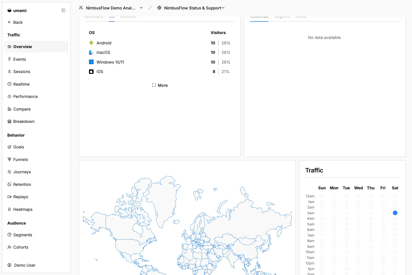Go to Goals page
This screenshot has width=412, height=275.
point(36,147)
